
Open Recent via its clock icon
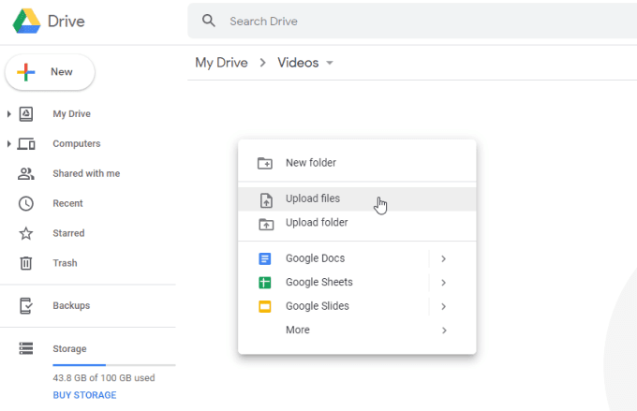coord(26,203)
